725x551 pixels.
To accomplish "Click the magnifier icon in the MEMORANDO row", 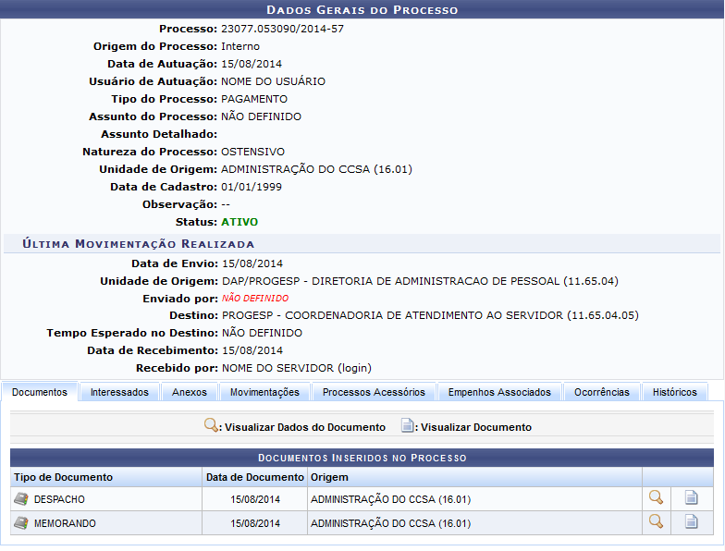I will point(656,522).
